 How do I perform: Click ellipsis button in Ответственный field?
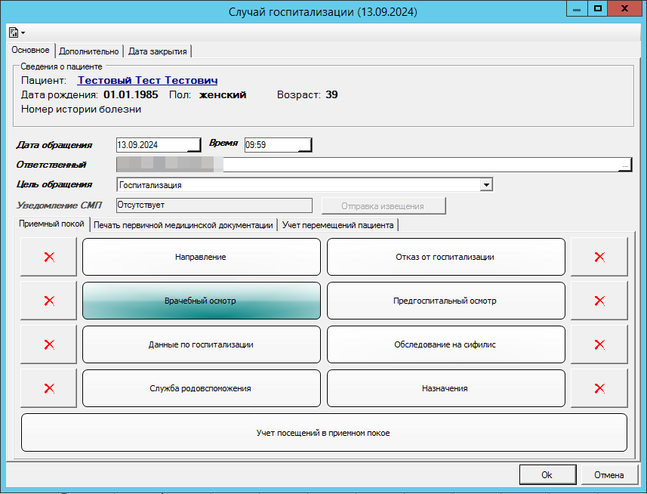pos(625,165)
